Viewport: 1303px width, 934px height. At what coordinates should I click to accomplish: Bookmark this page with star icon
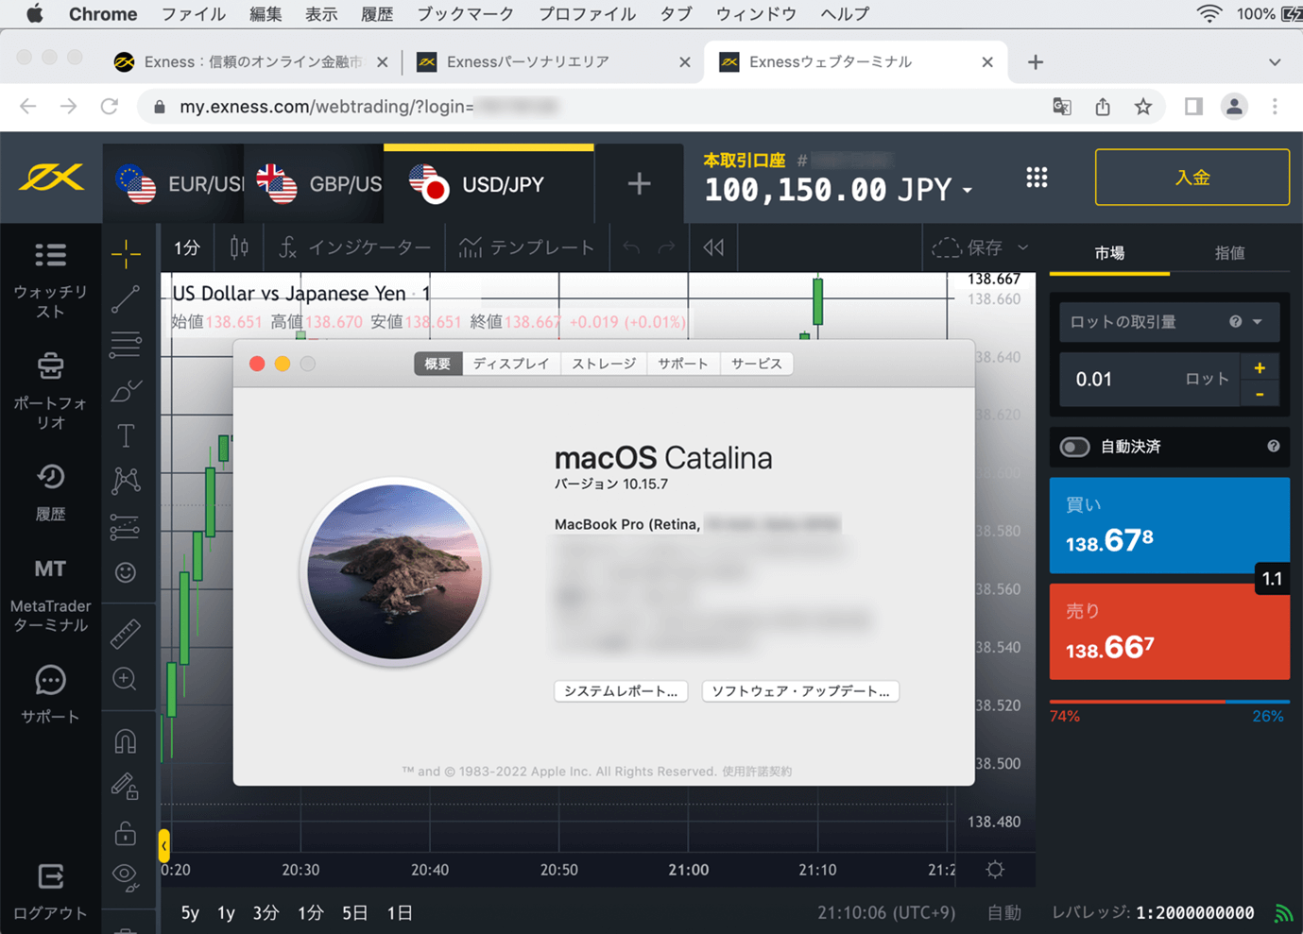1143,107
